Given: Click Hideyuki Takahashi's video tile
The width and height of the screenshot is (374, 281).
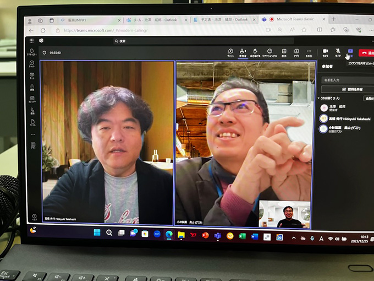Looking at the screenshot, I should 107,142.
